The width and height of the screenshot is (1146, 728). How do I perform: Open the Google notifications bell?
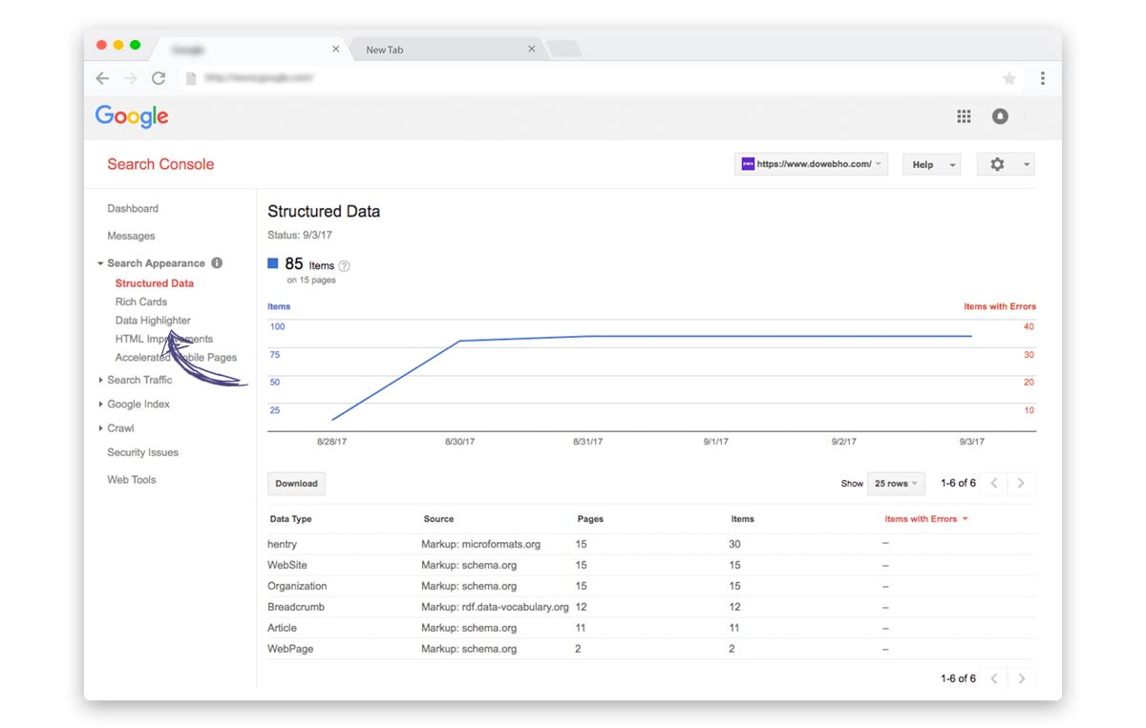(1000, 116)
